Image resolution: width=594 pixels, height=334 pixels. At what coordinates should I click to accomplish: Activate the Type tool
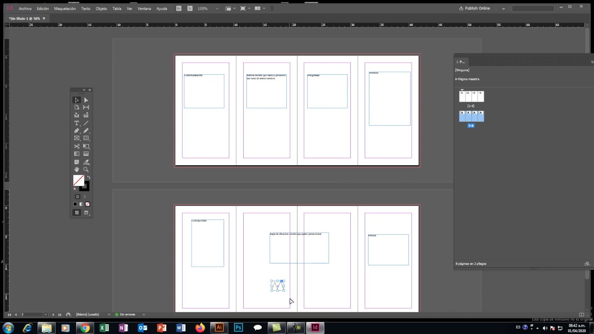point(77,123)
